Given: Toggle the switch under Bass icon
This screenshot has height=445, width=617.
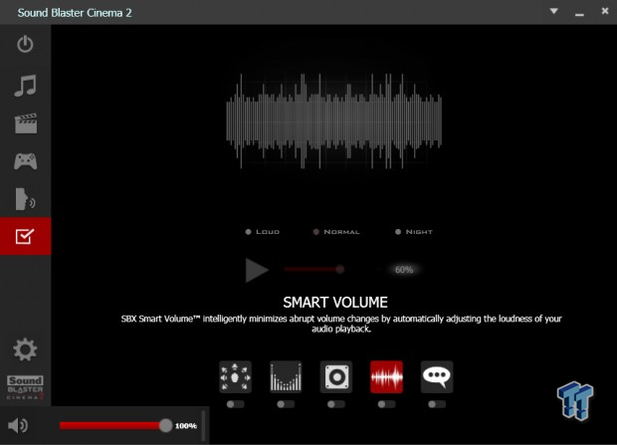Looking at the screenshot, I should (x=336, y=404).
